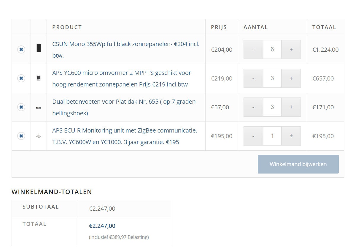This screenshot has height=249, width=361.
Task: Click the Dual betonvoeten product thumbnail
Action: 39,108
